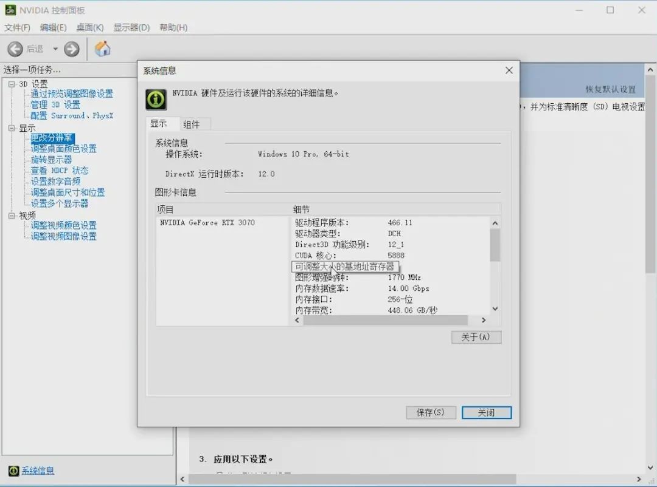
Task: Click the DirectX 运行时版本 12.0 value
Action: (266, 174)
